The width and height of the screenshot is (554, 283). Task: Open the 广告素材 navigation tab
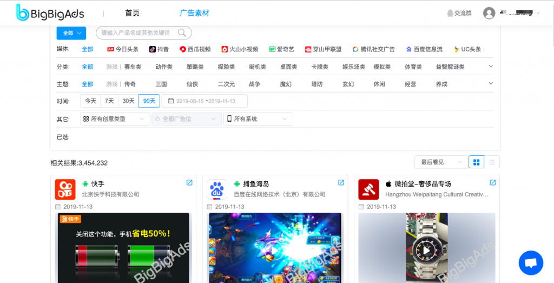tap(194, 13)
